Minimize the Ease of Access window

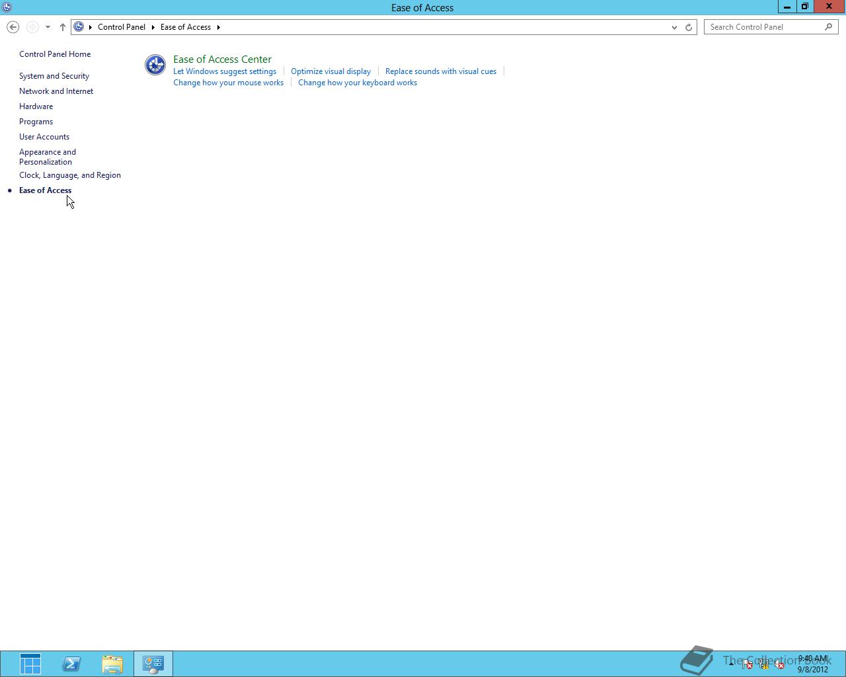pos(787,7)
